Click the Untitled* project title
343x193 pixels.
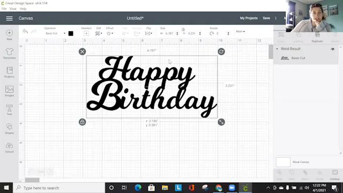click(135, 18)
